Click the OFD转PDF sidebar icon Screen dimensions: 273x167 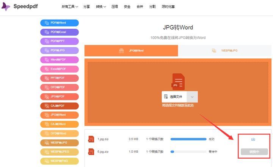click(47, 87)
